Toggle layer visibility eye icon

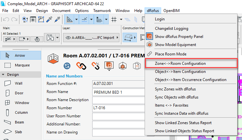click(x=68, y=38)
